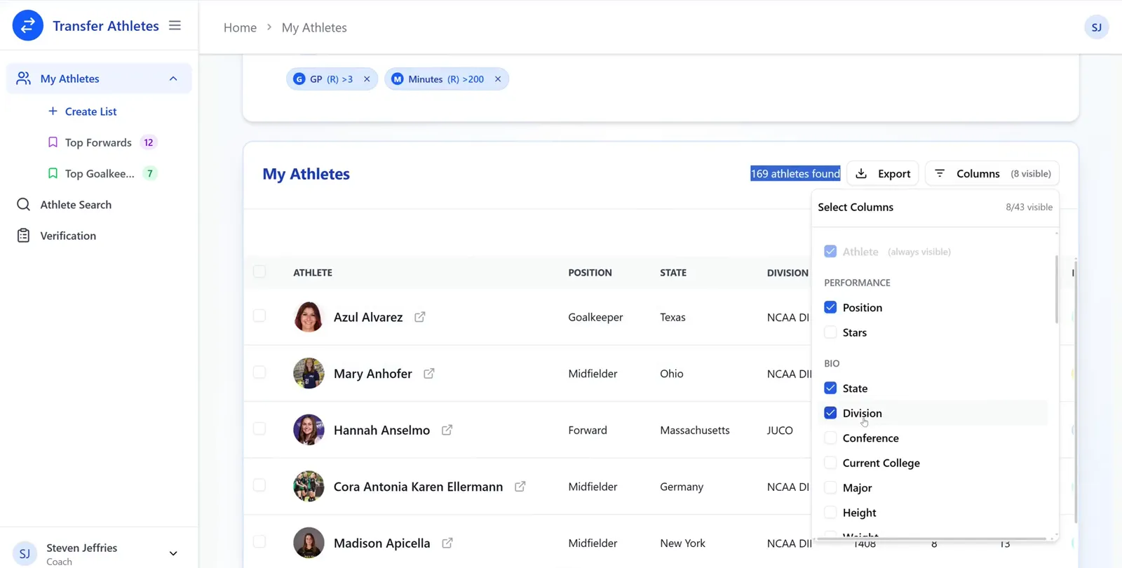Viewport: 1122px width, 568px height.
Task: Open Cora Antonia Karen Ellermann external link icon
Action: [x=520, y=487]
